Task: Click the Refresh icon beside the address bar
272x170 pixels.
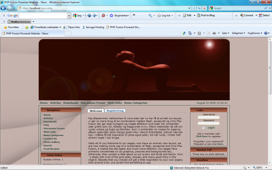Action: [x=199, y=8]
